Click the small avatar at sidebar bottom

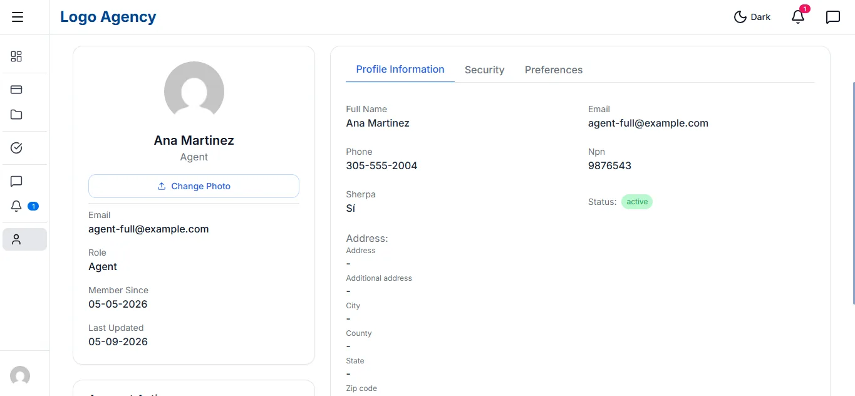[x=20, y=376]
